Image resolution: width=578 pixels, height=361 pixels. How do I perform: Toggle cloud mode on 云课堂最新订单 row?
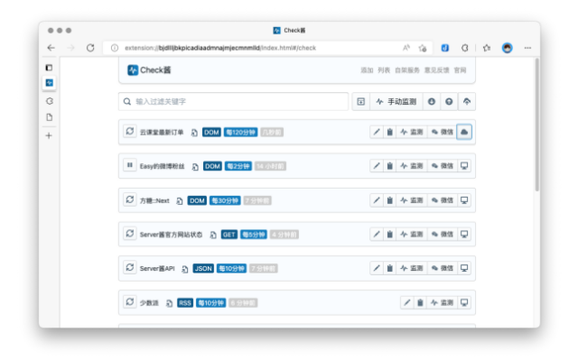(464, 132)
